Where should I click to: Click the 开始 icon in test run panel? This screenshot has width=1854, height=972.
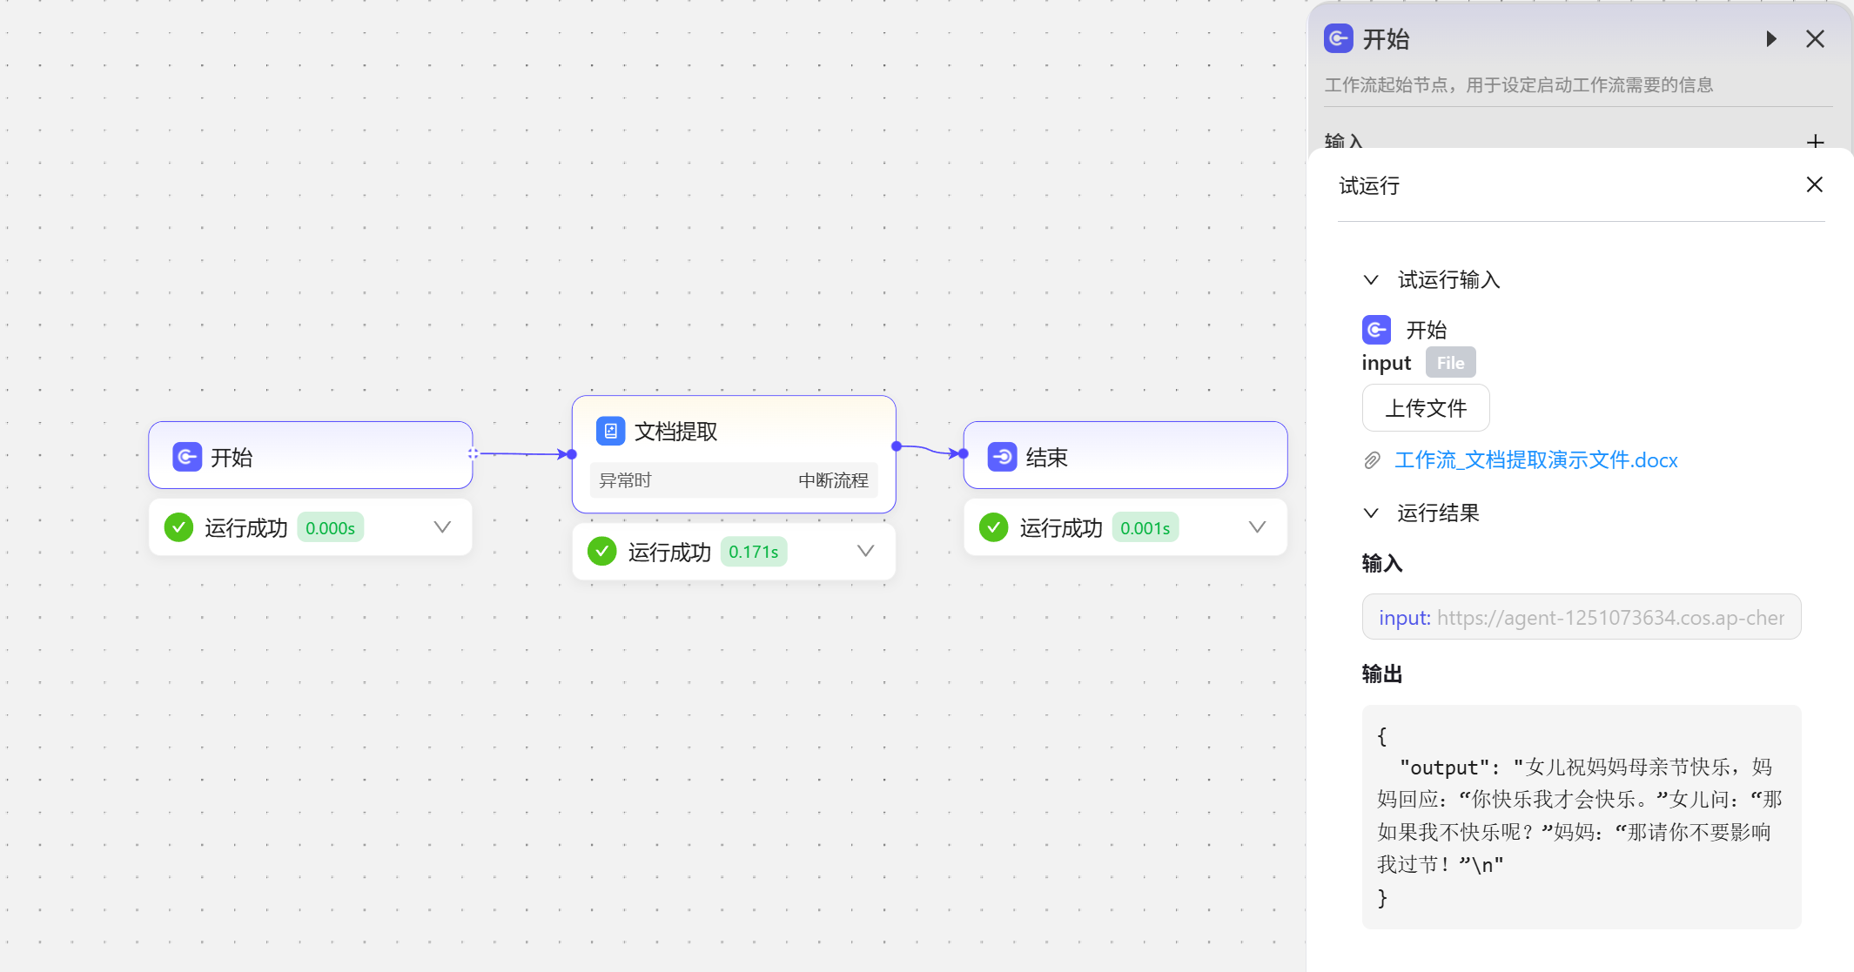point(1376,330)
